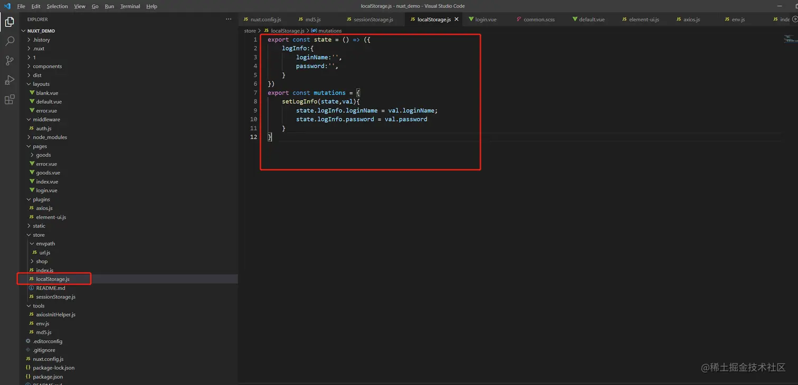Open package-lock.json in the explorer
This screenshot has height=385, width=798.
pos(53,368)
